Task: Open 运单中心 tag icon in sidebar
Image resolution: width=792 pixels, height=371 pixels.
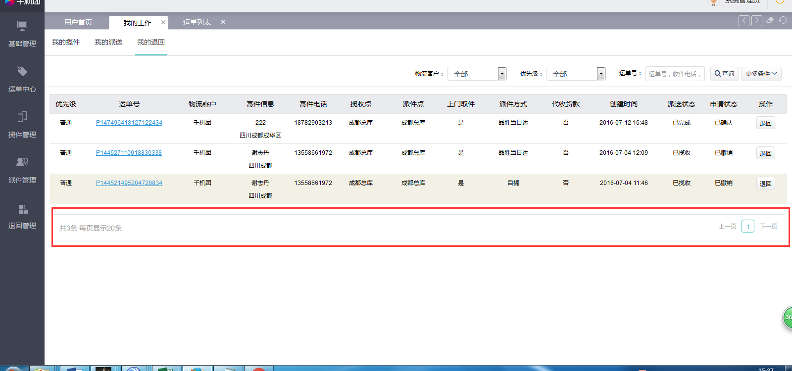Action: (x=22, y=72)
